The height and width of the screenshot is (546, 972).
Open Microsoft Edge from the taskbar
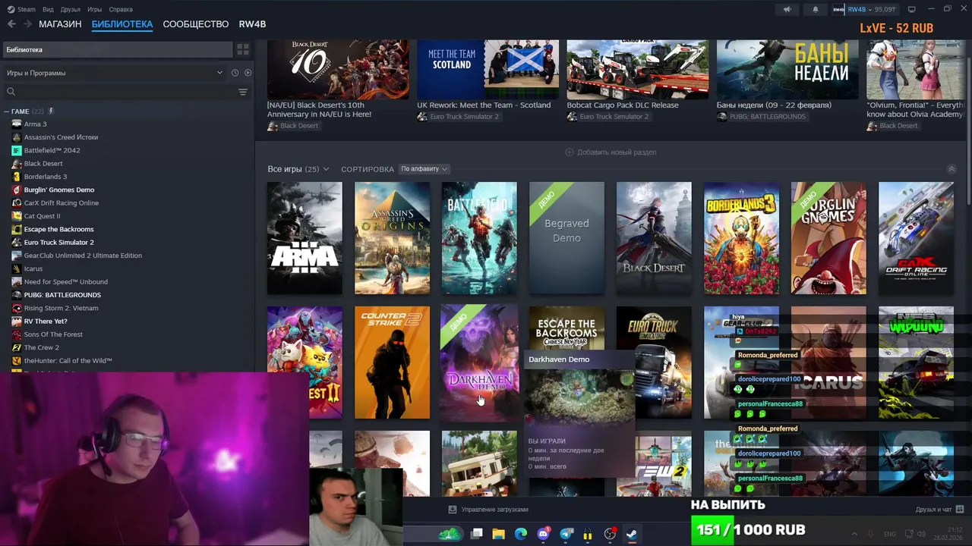(521, 534)
